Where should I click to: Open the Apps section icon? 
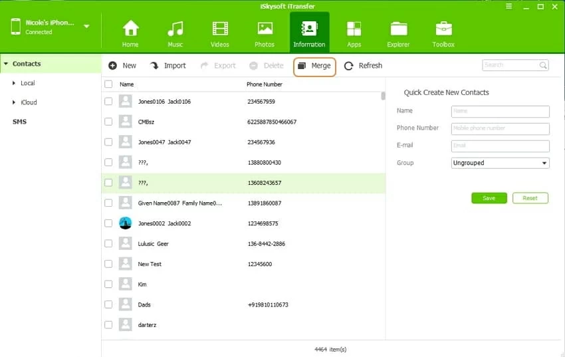coord(354,29)
